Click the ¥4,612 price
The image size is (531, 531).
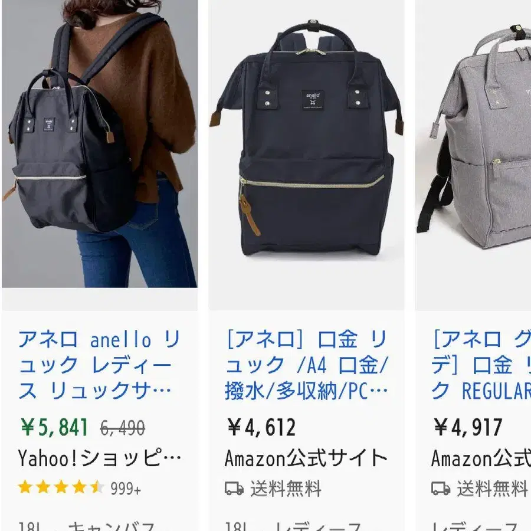[261, 427]
